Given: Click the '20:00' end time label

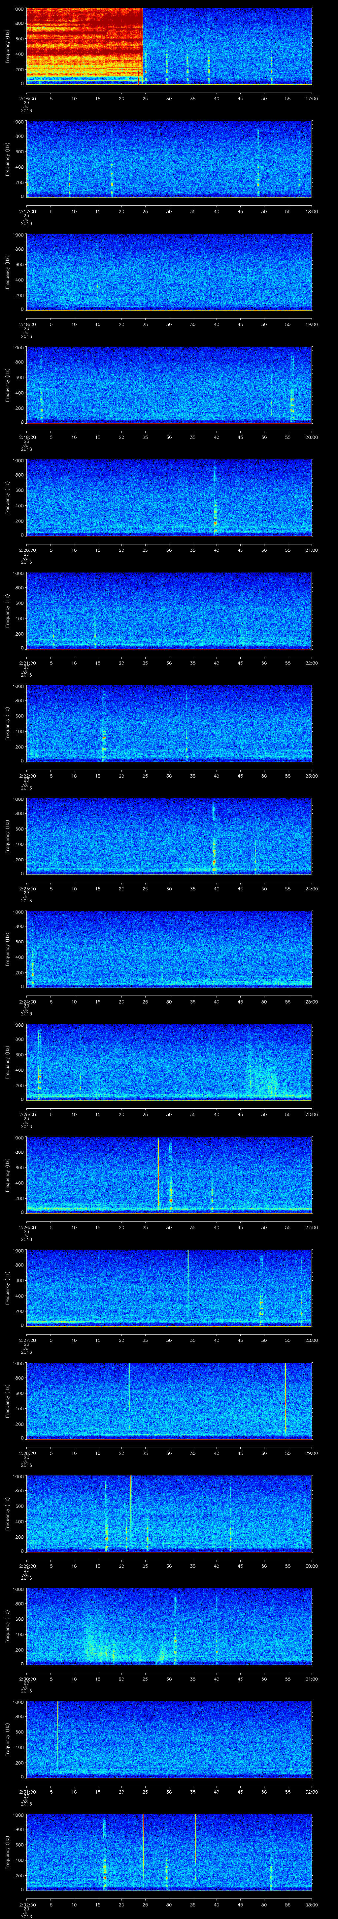Looking at the screenshot, I should point(311,437).
